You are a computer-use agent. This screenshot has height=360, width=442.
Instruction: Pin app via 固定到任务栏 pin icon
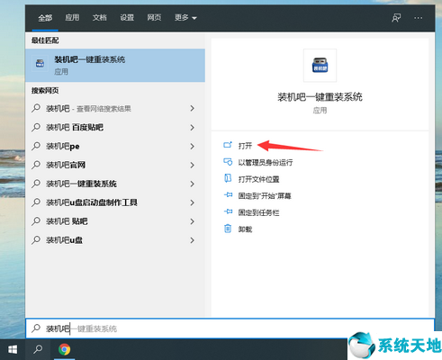click(228, 212)
